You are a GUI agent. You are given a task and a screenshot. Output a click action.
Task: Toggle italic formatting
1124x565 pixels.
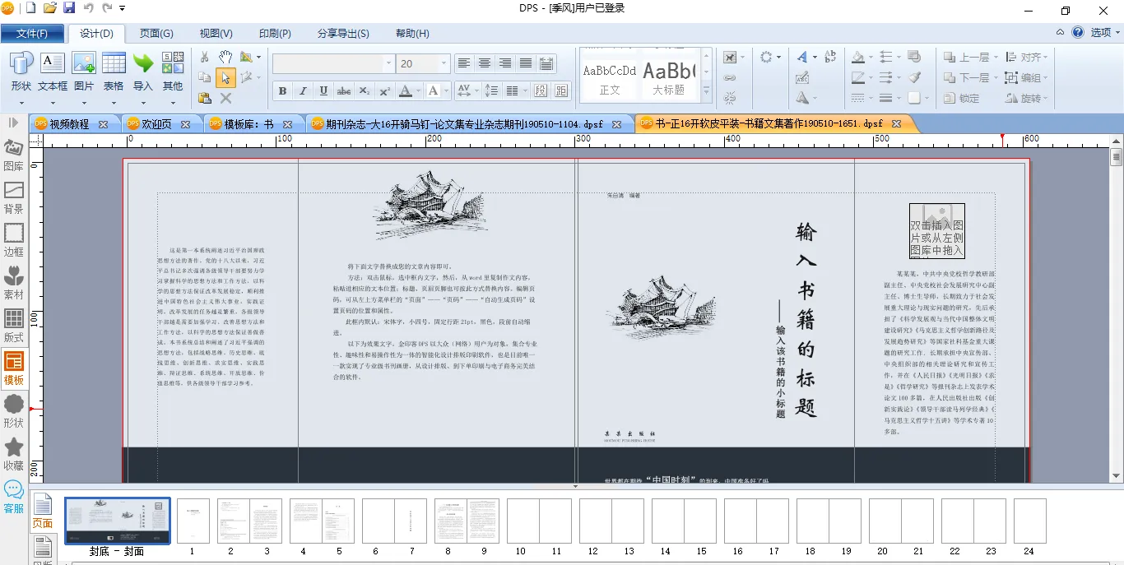click(303, 90)
